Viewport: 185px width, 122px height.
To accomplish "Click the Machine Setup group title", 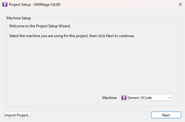I will point(18,18).
